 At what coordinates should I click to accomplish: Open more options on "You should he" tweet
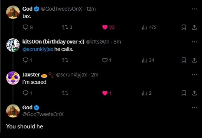(194, 108)
